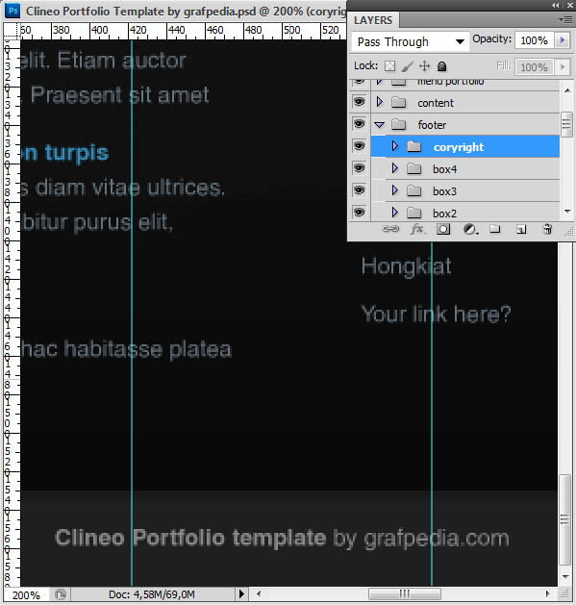Click 'Clineo Portfolio template' footer text
576x605 pixels.
coord(190,538)
